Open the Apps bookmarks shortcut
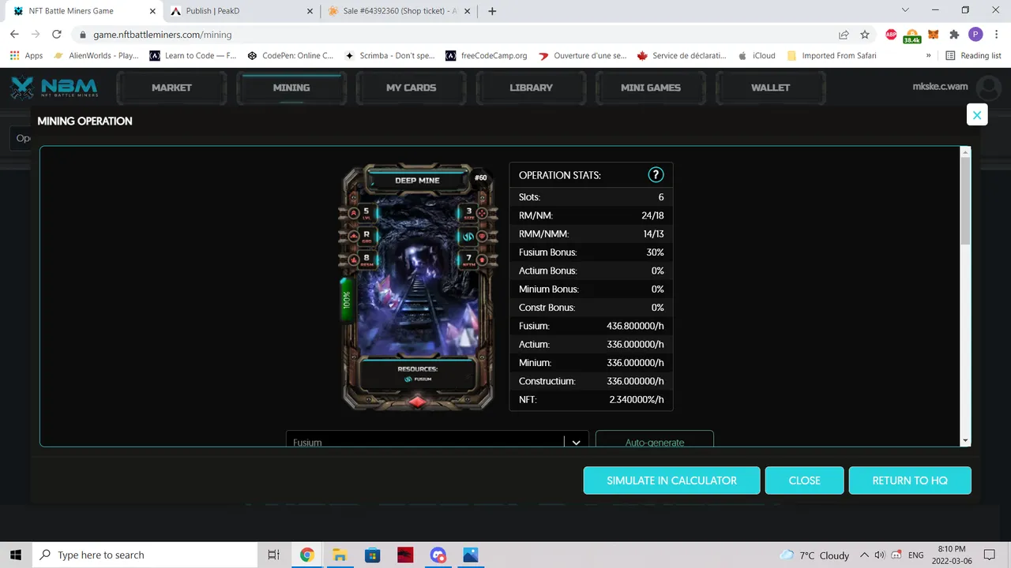 tap(26, 56)
